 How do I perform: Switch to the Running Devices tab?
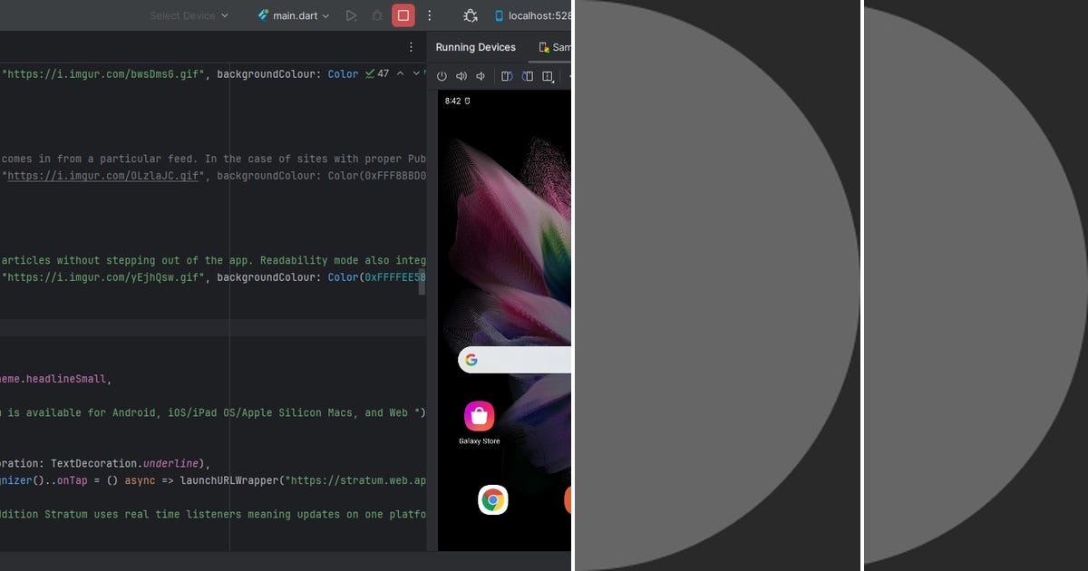[x=475, y=47]
